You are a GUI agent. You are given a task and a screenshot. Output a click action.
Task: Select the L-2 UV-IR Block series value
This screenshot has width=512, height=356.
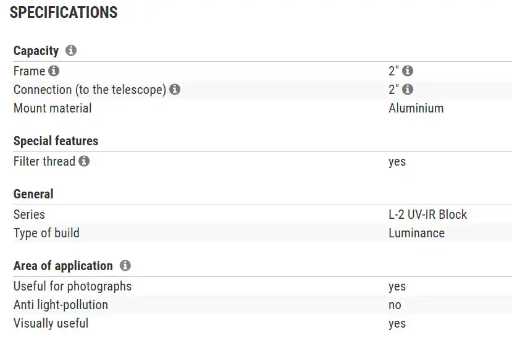click(x=427, y=214)
